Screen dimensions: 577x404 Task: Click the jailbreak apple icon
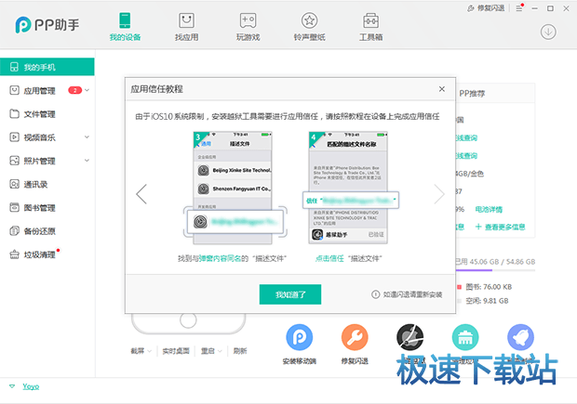pos(409,337)
